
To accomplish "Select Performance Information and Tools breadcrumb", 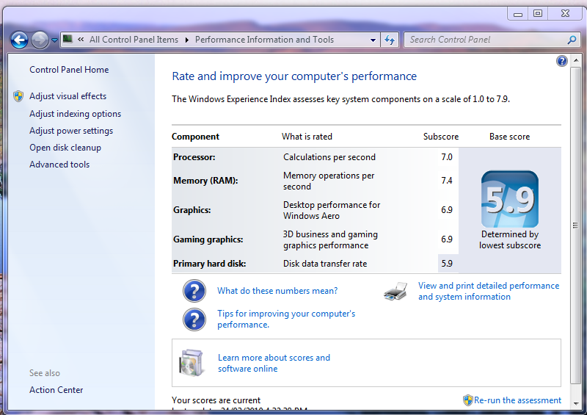I will (x=264, y=40).
